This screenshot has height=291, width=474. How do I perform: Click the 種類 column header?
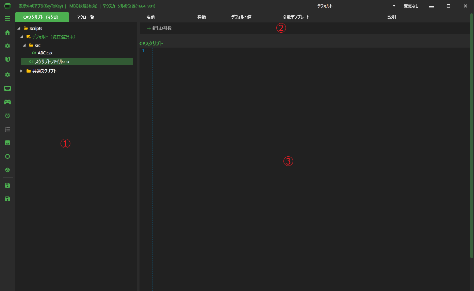pyautogui.click(x=202, y=17)
